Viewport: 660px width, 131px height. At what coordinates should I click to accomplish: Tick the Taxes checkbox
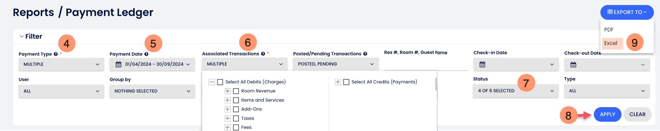pyautogui.click(x=236, y=118)
